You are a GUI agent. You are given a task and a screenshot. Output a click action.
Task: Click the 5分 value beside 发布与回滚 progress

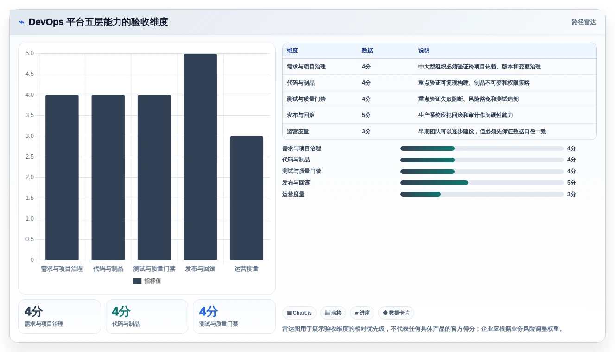click(x=571, y=183)
